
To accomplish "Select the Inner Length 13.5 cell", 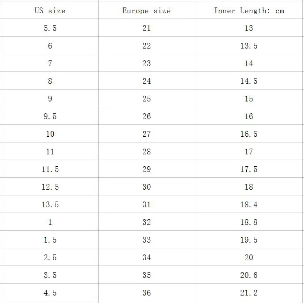I will pos(249,45).
